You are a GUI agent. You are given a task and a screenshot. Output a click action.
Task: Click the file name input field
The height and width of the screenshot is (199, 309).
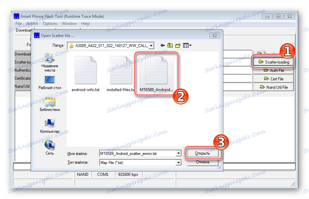click(x=138, y=153)
